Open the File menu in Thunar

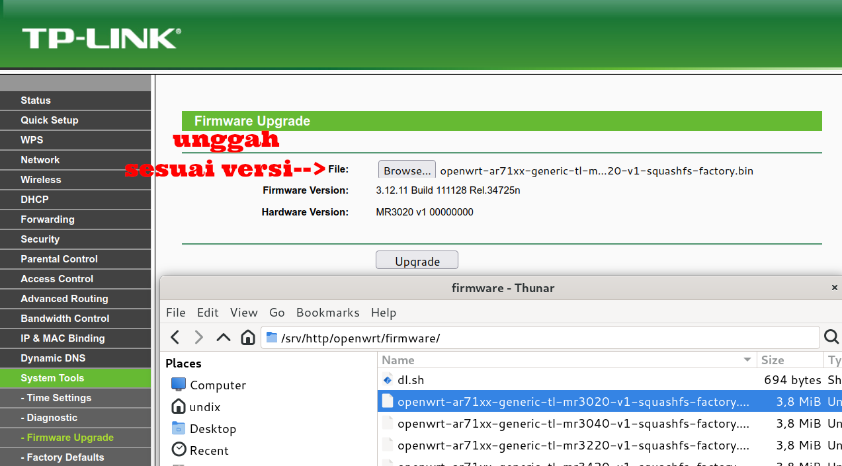click(x=176, y=312)
